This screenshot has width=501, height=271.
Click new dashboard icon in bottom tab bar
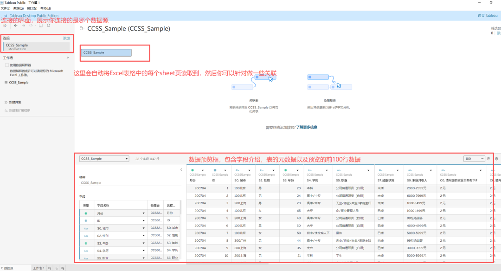pos(56,268)
